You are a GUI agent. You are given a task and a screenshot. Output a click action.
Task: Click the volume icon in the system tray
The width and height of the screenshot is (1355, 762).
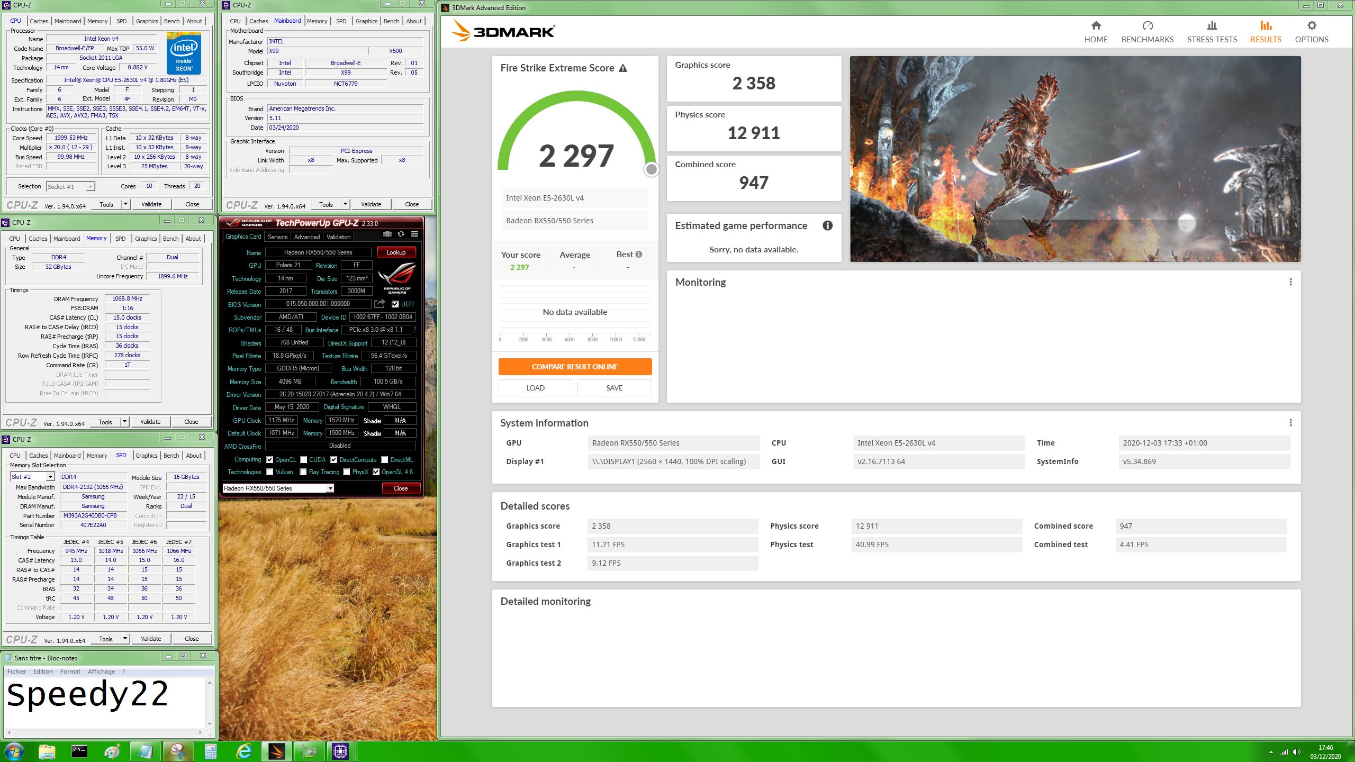point(1296,752)
